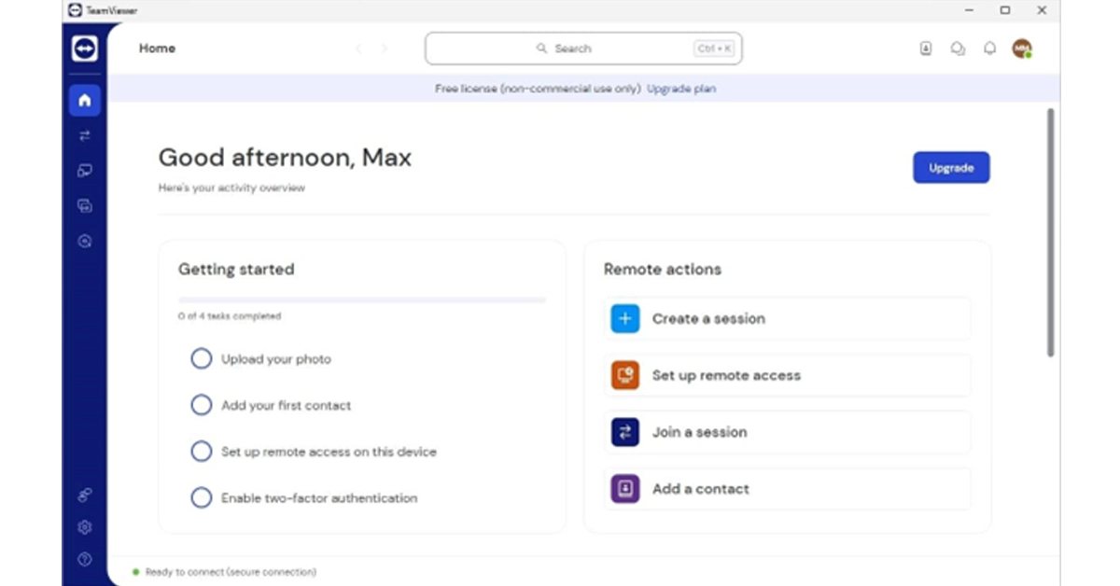The width and height of the screenshot is (1120, 586).
Task: Click the "Free license (non-commercial use only)" text
Action: click(x=539, y=89)
